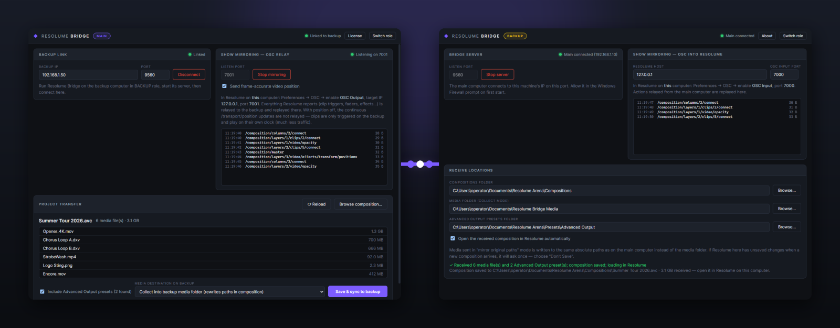Click the Main connected (192.168.1.10) status indicator

pos(588,54)
